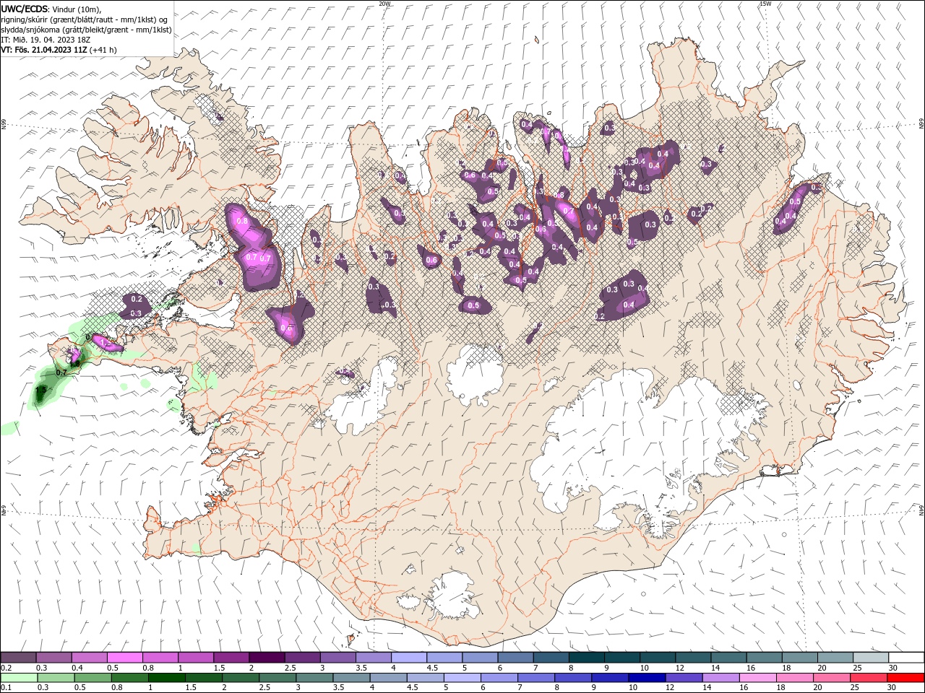This screenshot has width=925, height=693.
Task: Select upper legend swatch between 1.5 and 2
Action: point(231,658)
